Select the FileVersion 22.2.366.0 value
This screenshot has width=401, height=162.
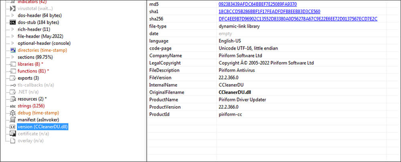click(229, 77)
